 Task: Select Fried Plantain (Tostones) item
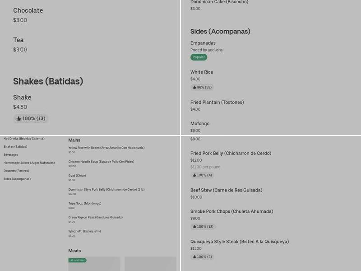click(x=217, y=103)
